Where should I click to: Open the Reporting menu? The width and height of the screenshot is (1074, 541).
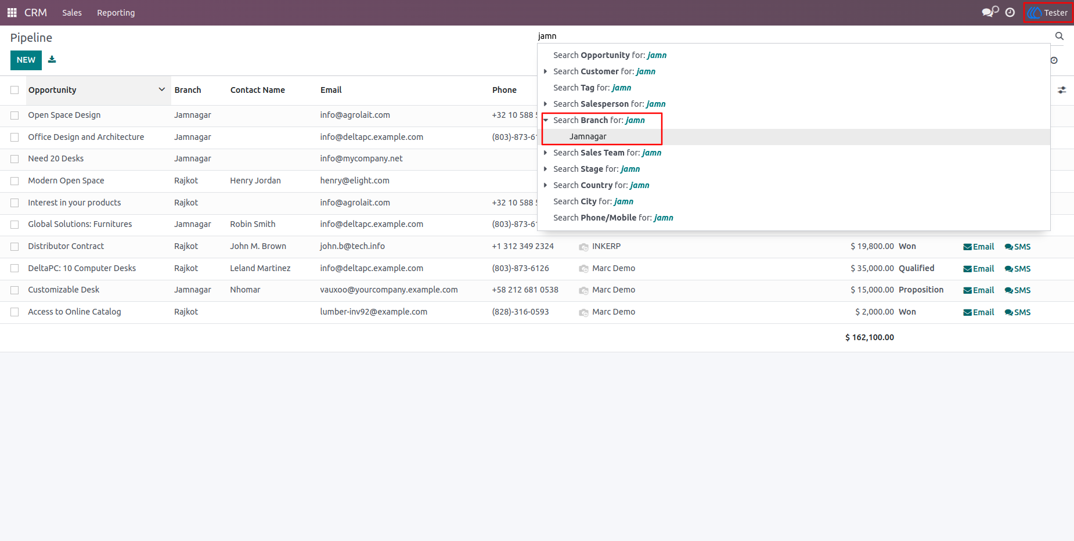[x=116, y=13]
